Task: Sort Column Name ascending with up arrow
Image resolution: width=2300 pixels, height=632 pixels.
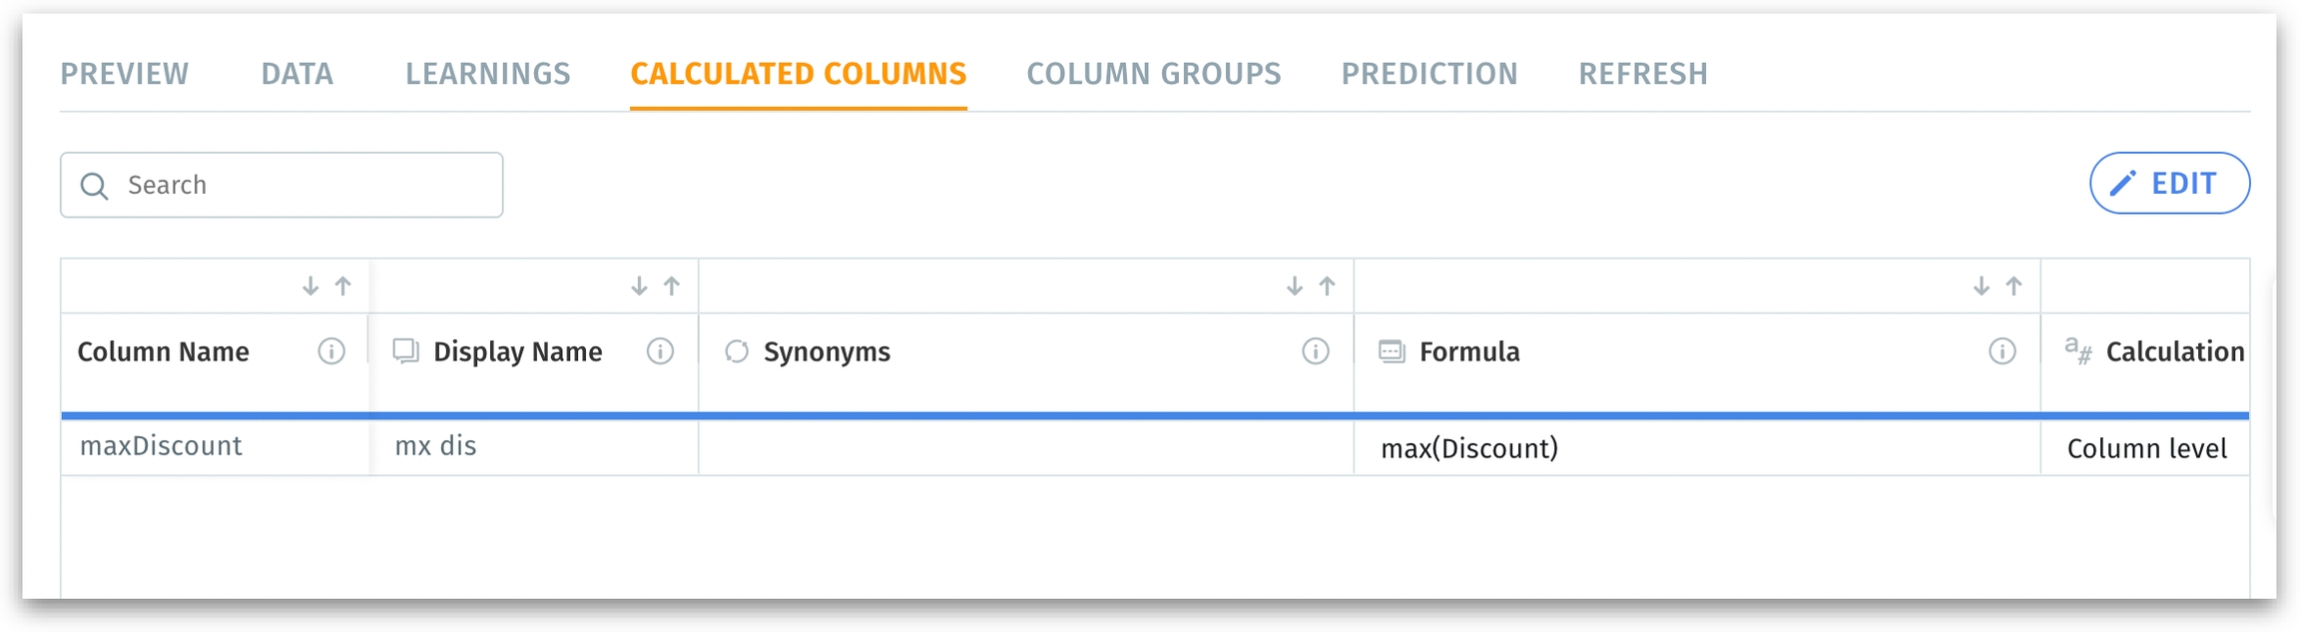Action: [343, 287]
